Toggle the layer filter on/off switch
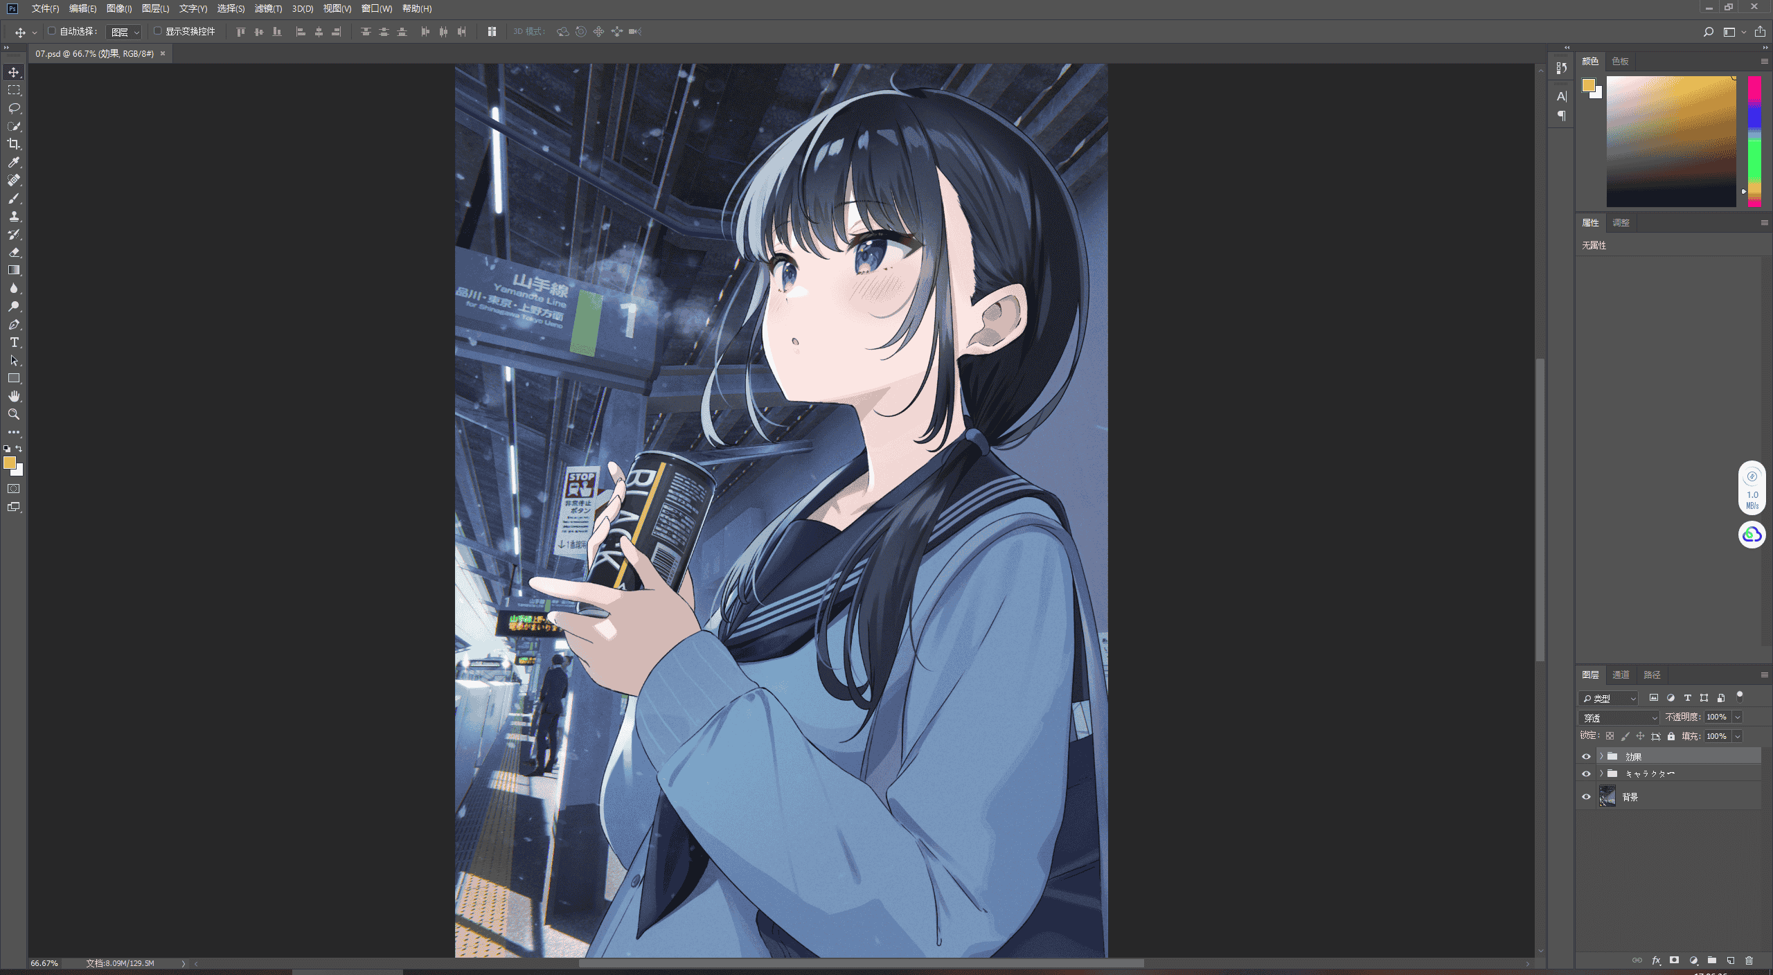The height and width of the screenshot is (975, 1773). tap(1740, 697)
